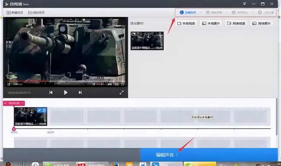Proceed to 编辑声音 at the bottom

pyautogui.click(x=167, y=154)
